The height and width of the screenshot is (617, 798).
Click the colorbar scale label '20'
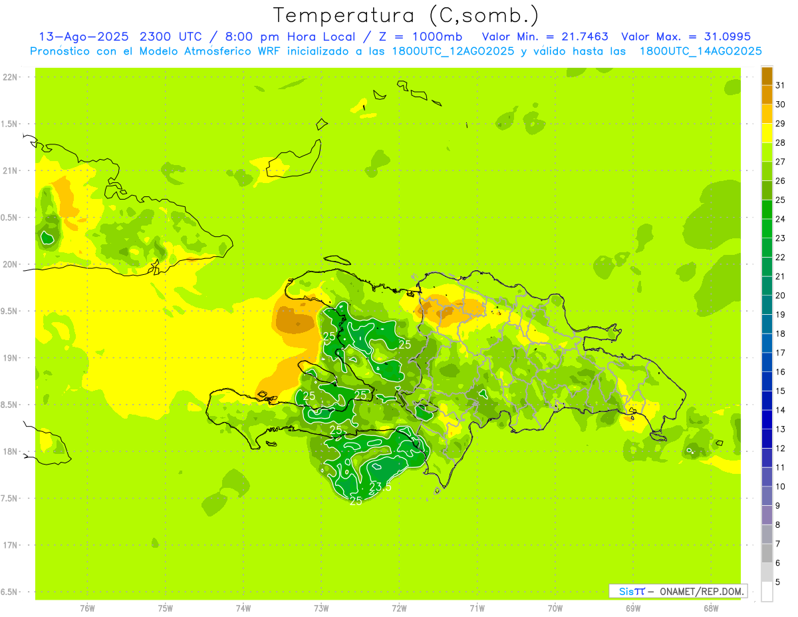pos(781,296)
